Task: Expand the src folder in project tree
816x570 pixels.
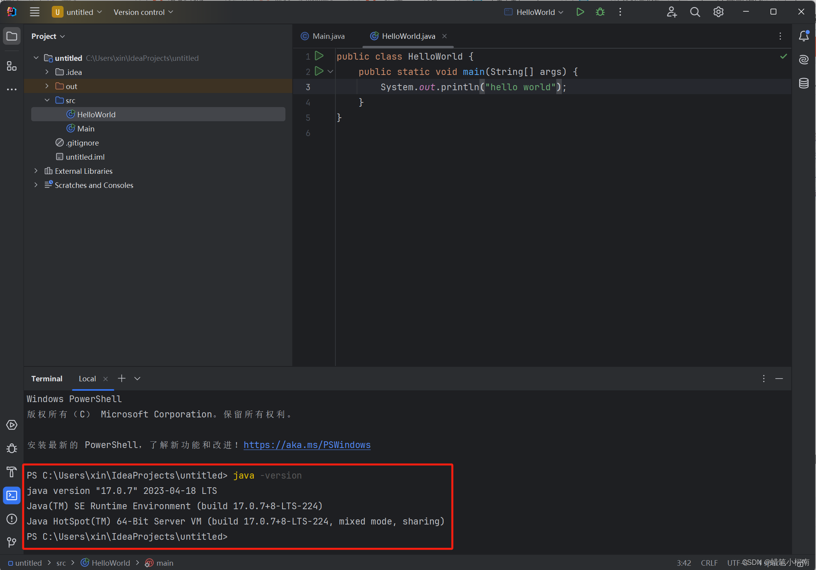Action: pyautogui.click(x=48, y=100)
